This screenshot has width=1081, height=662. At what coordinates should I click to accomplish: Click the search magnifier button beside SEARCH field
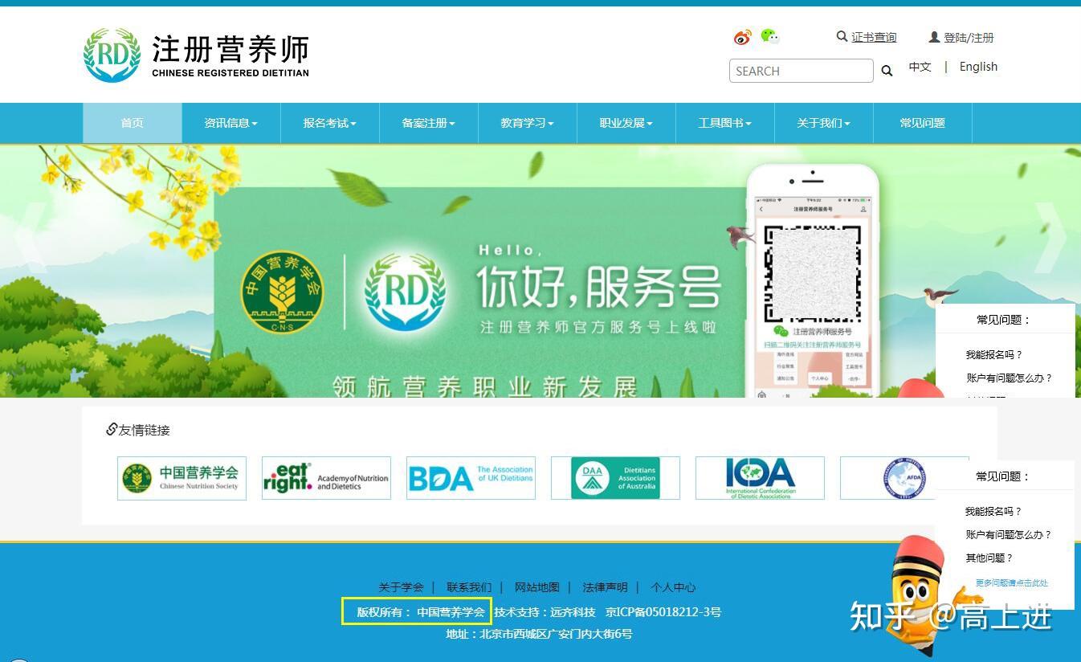[x=887, y=71]
